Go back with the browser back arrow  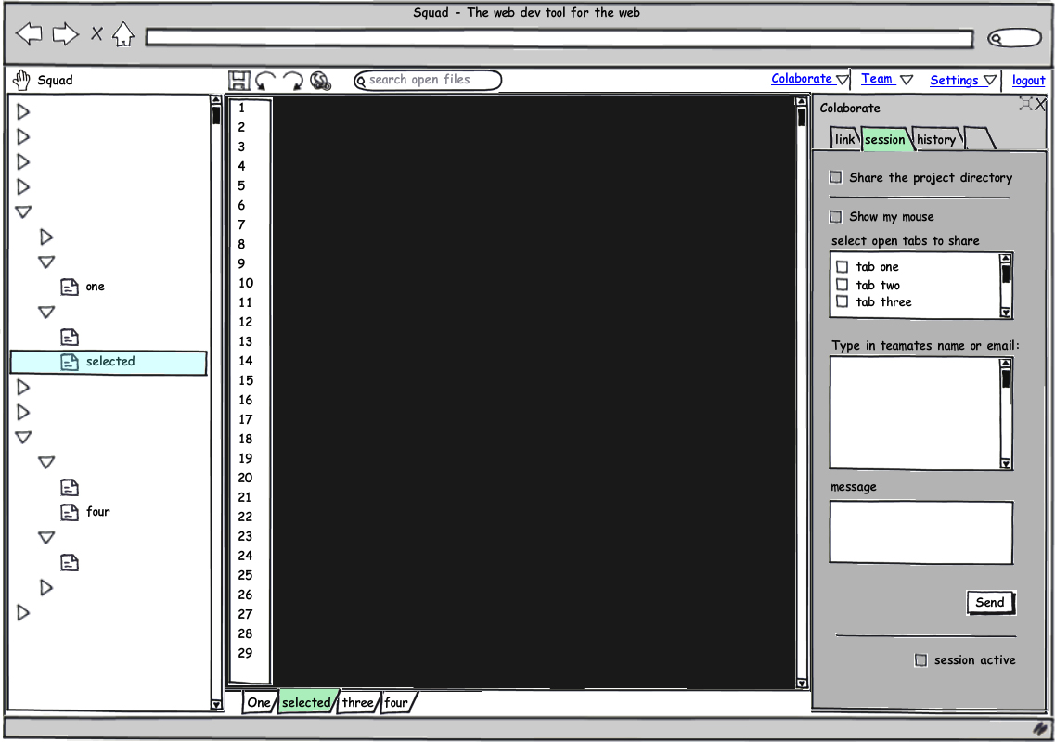click(x=30, y=35)
